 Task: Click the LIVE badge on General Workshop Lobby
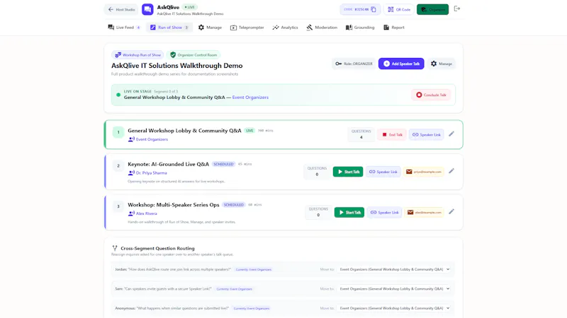(x=249, y=131)
